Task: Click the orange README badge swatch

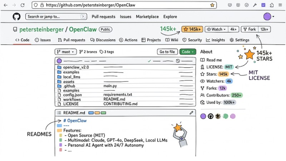Action: click(x=97, y=113)
